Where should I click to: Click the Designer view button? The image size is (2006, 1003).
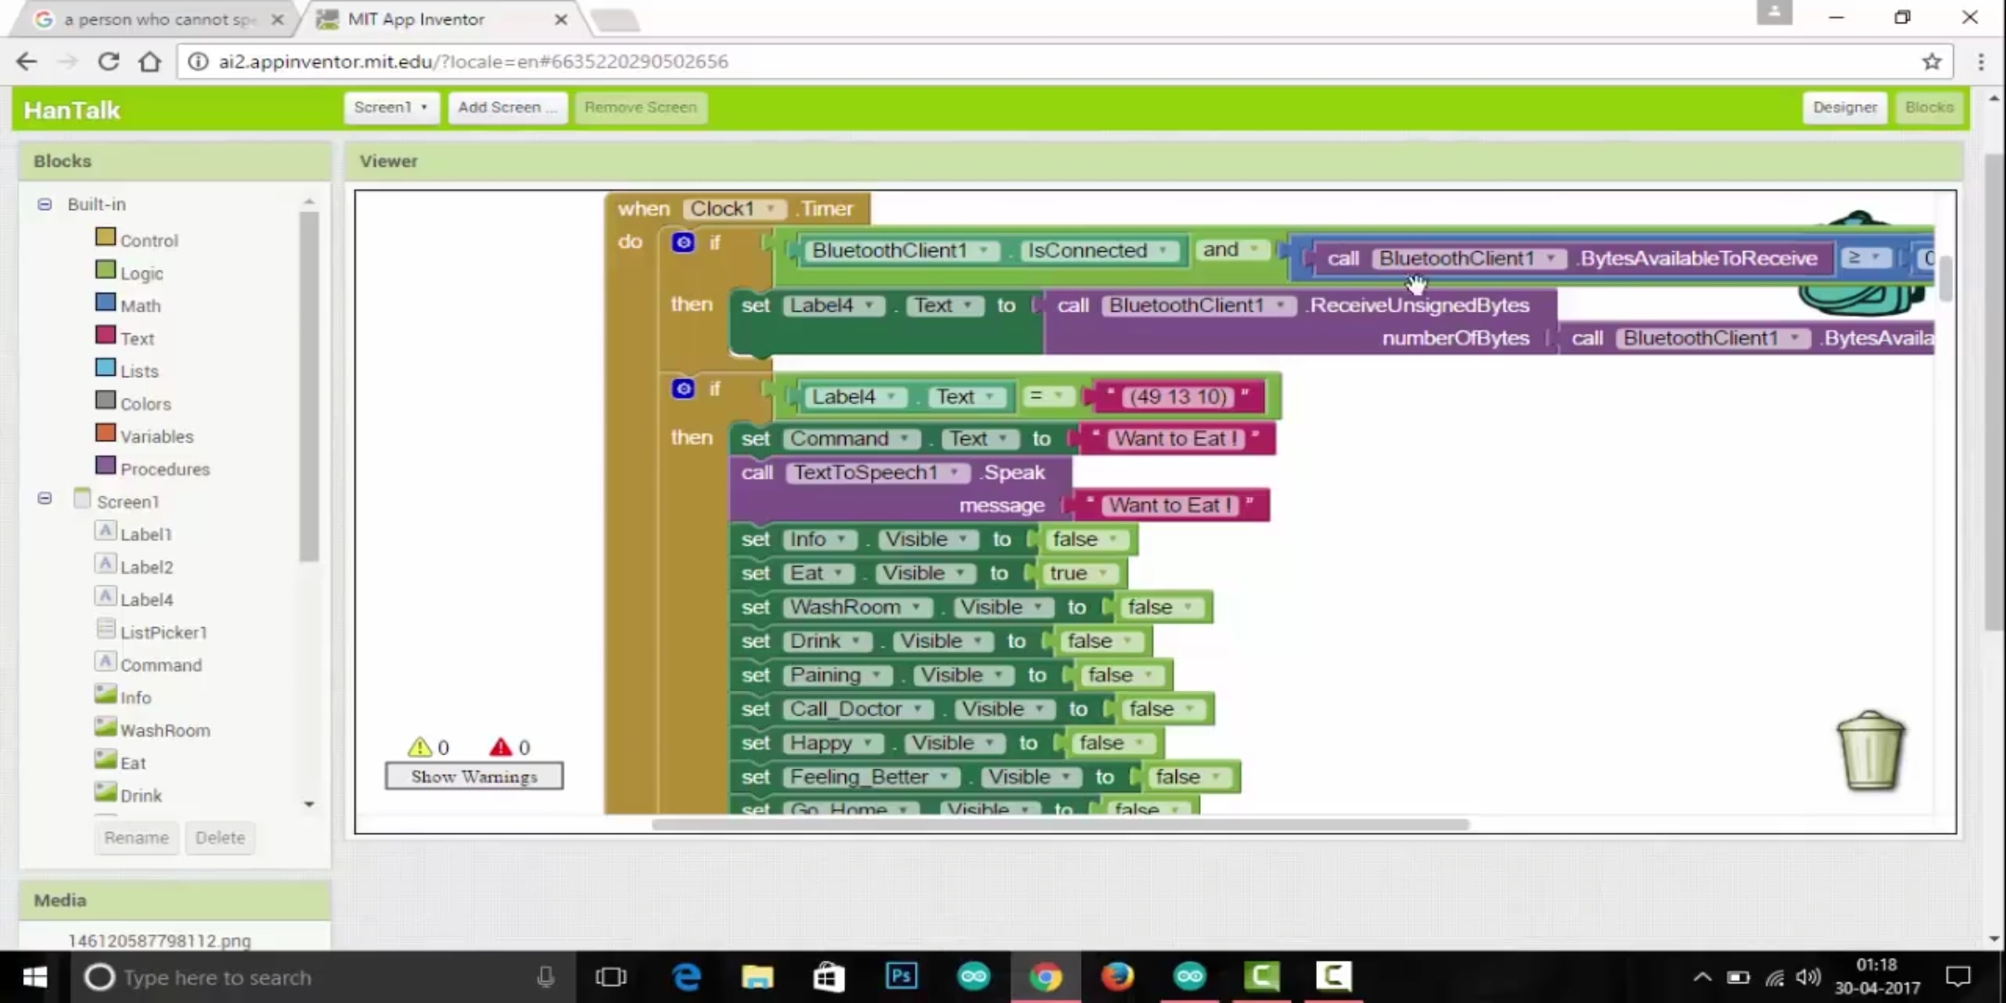[x=1844, y=106]
